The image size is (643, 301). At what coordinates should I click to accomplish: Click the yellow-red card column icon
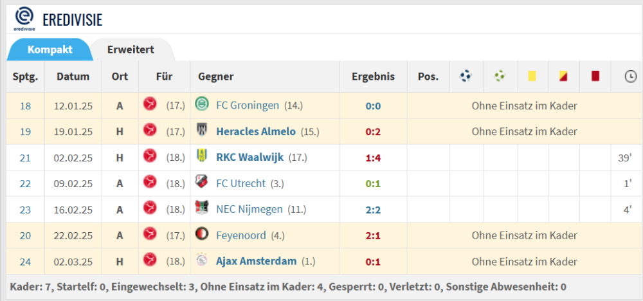pyautogui.click(x=563, y=77)
